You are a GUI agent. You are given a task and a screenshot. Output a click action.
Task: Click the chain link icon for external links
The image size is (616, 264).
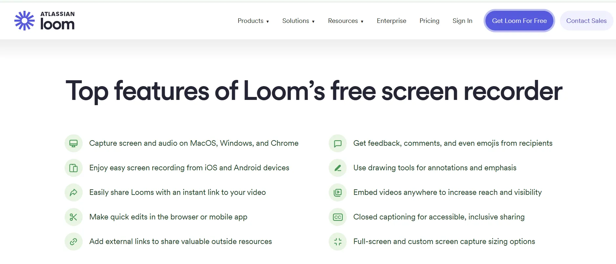coord(73,242)
